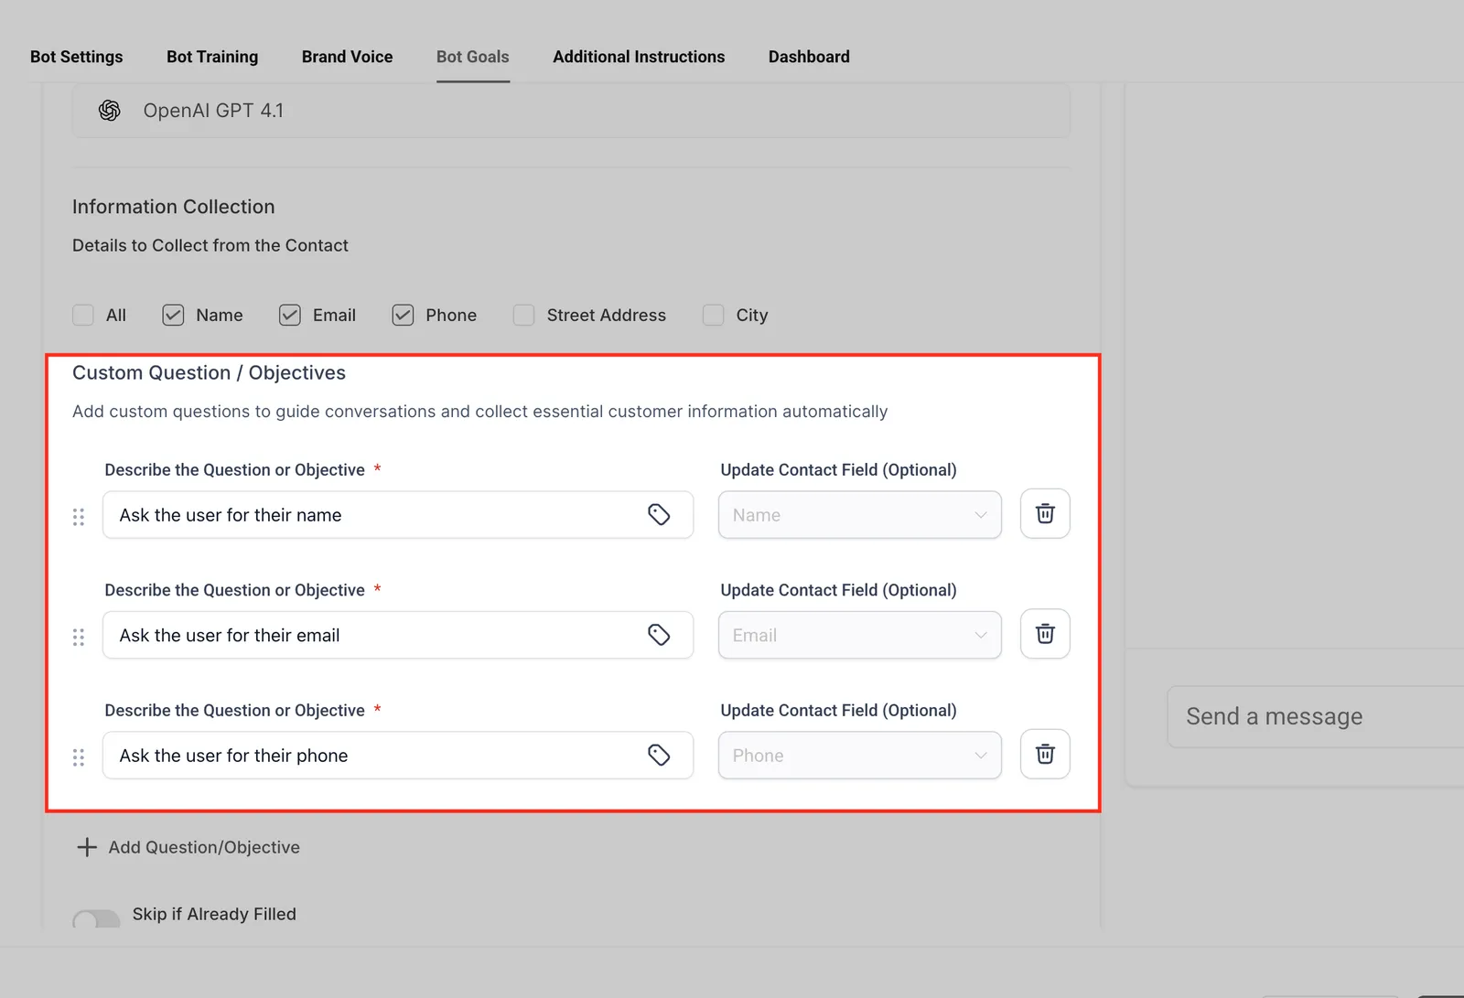Click the OpenAI logo icon
Image resolution: width=1464 pixels, height=998 pixels.
[x=110, y=111]
